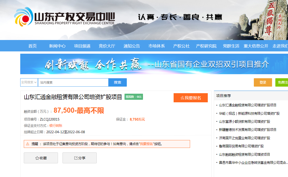The width and height of the screenshot is (288, 177).
Task: Click the project number ZLCQ220015
Action: click(50, 119)
